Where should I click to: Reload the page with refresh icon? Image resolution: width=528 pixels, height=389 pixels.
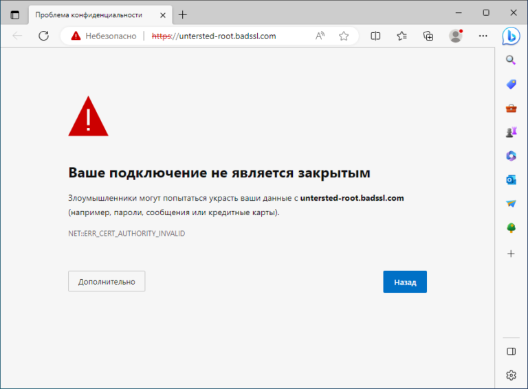click(44, 36)
